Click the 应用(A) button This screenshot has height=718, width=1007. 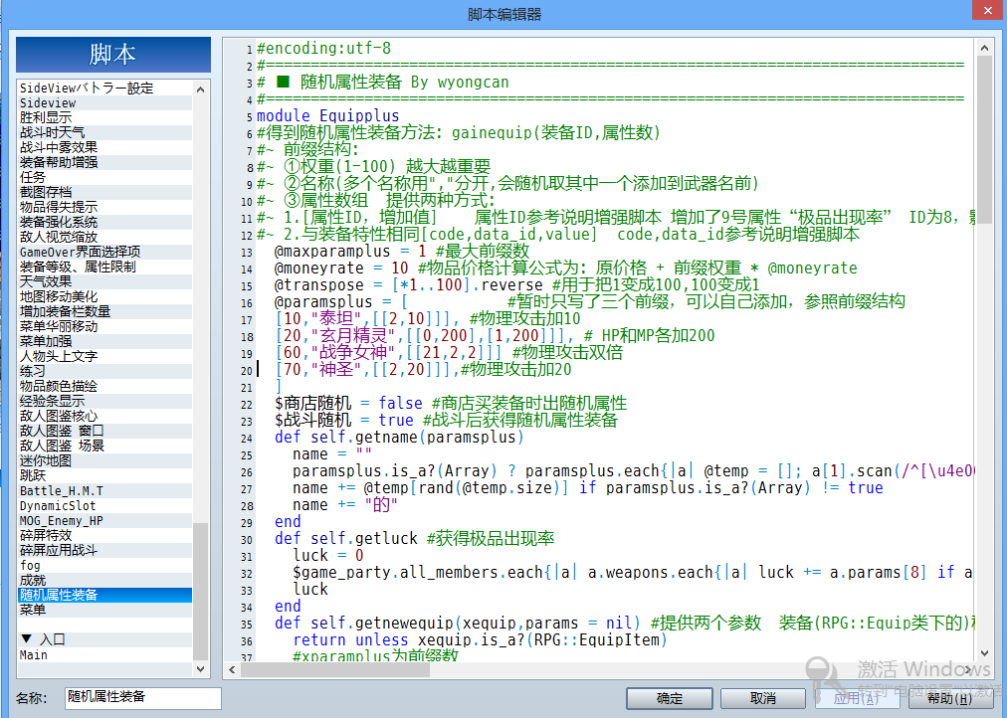pos(857,698)
